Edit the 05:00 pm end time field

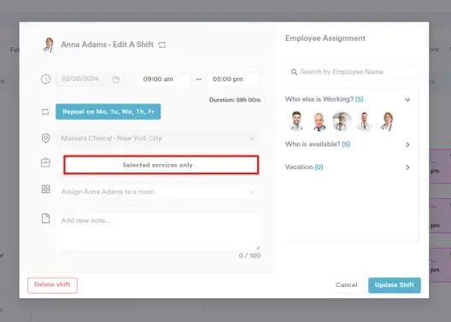(x=233, y=79)
